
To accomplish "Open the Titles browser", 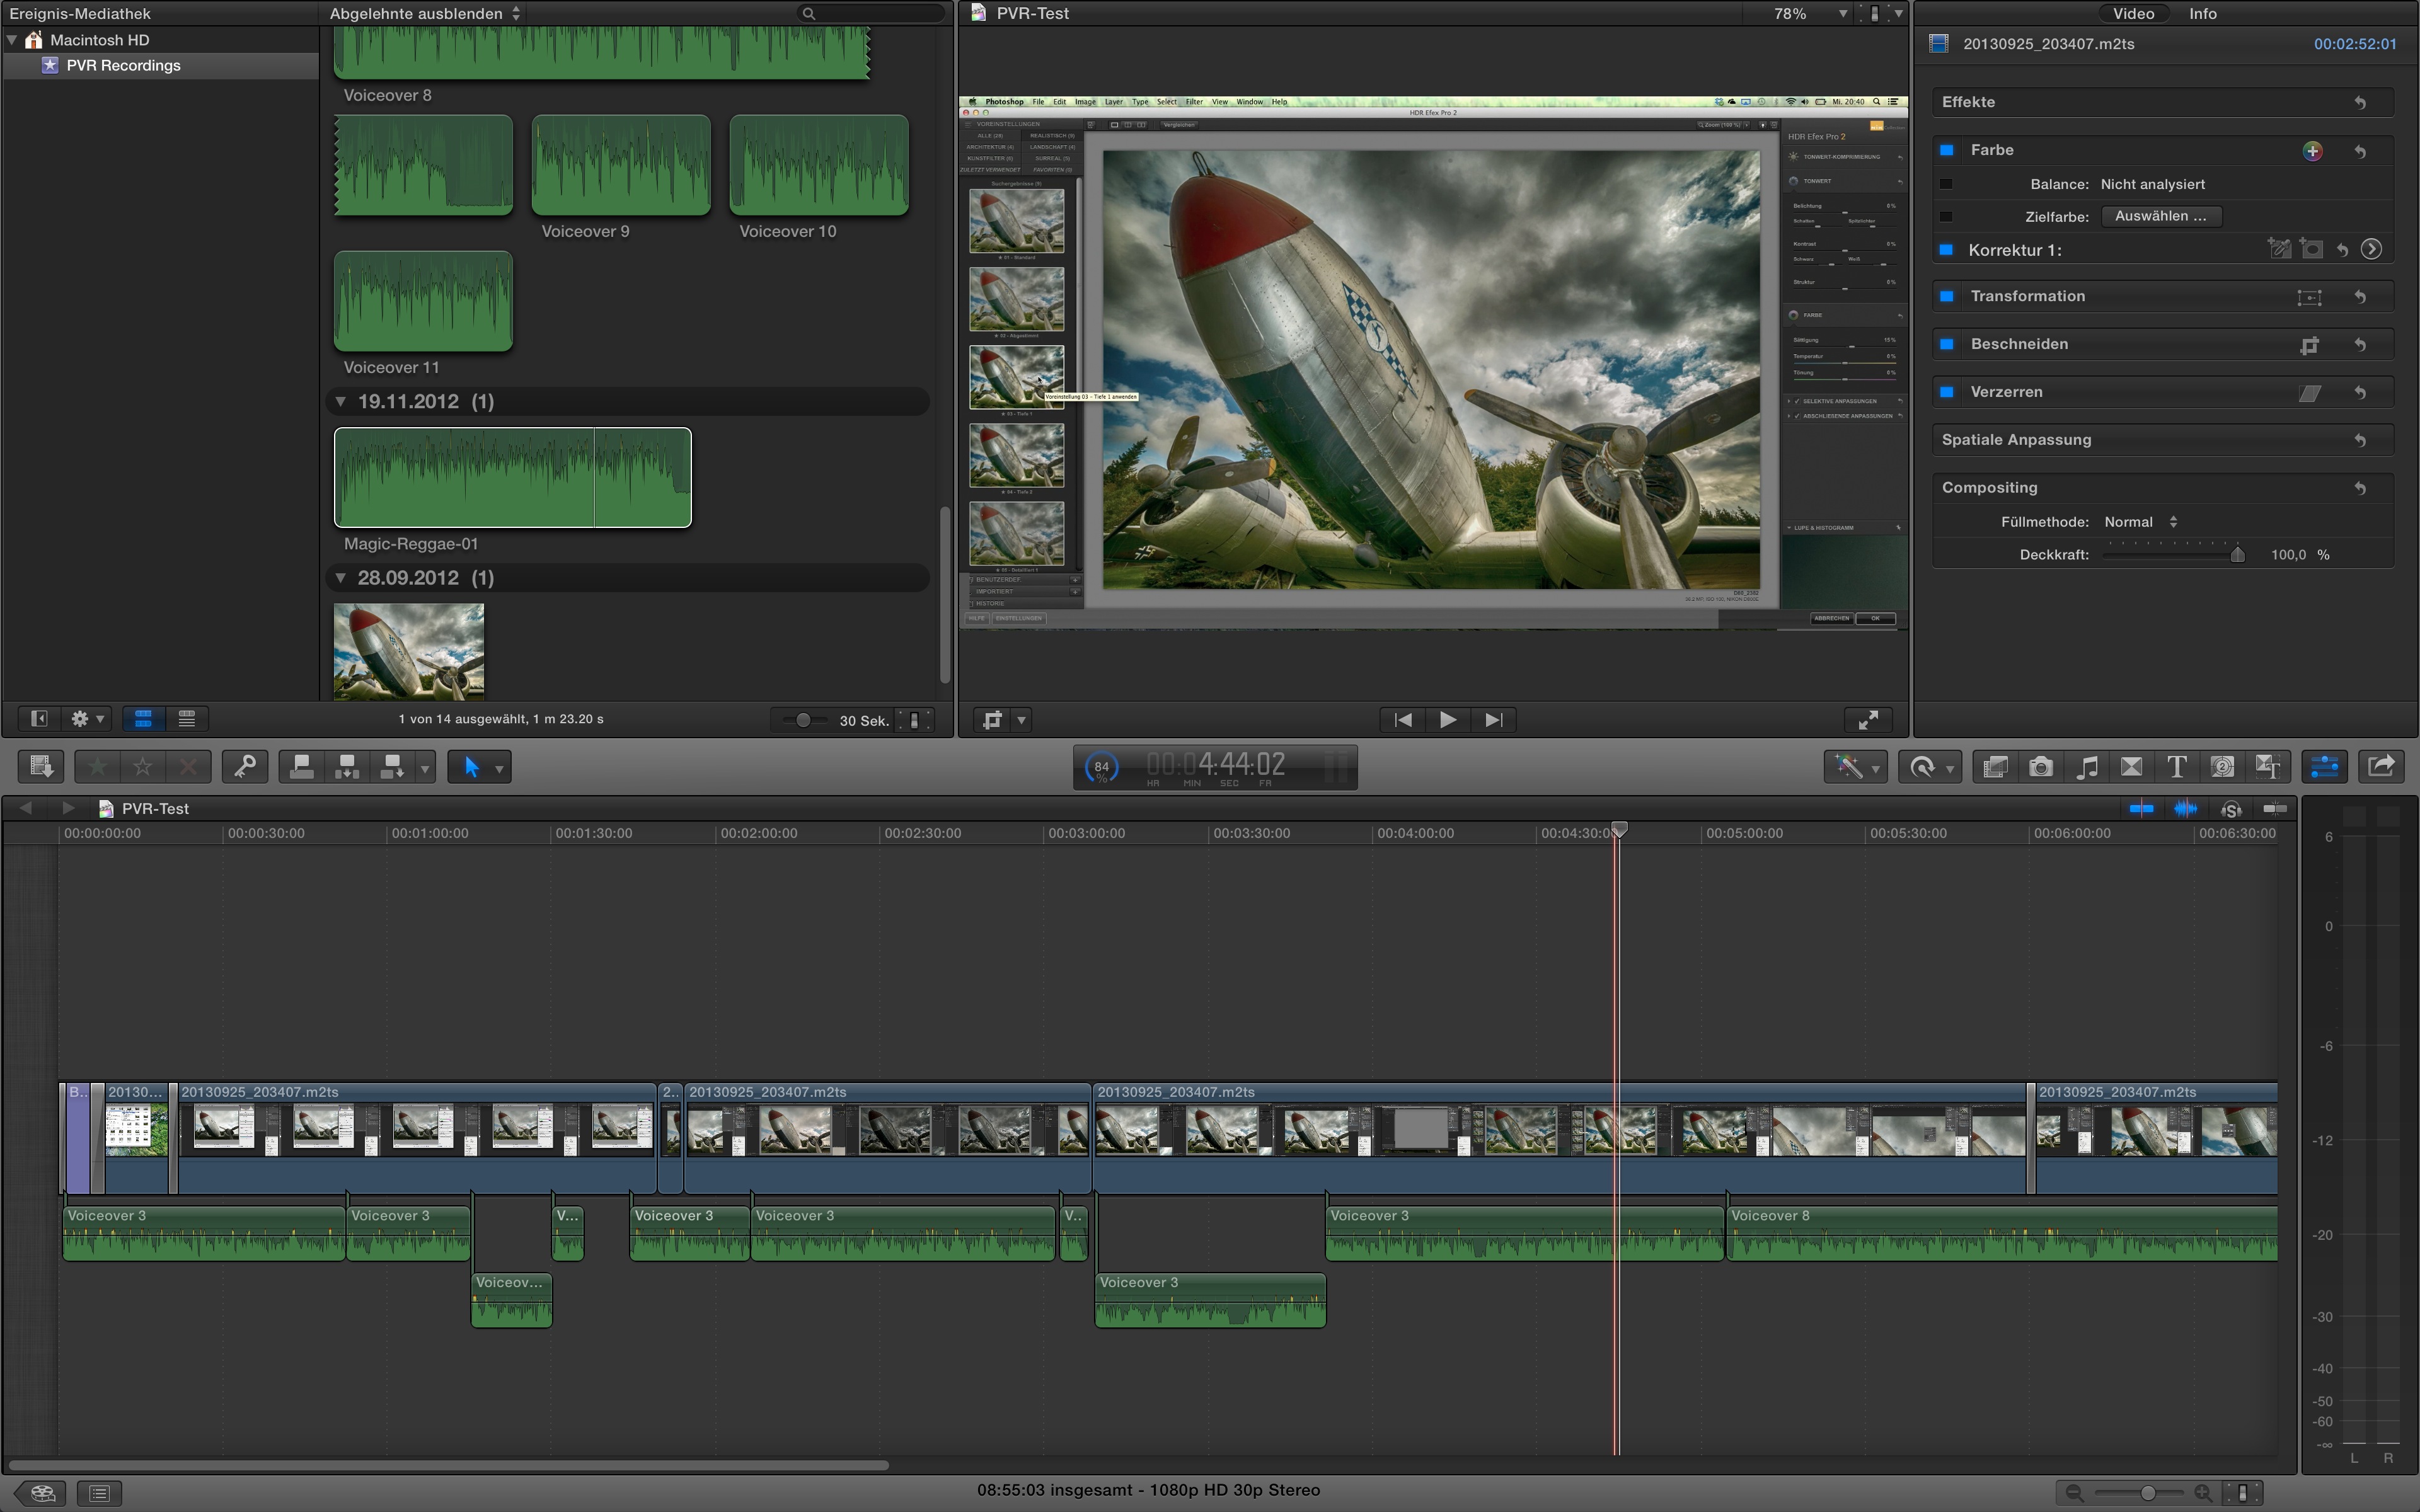I will pyautogui.click(x=2176, y=767).
